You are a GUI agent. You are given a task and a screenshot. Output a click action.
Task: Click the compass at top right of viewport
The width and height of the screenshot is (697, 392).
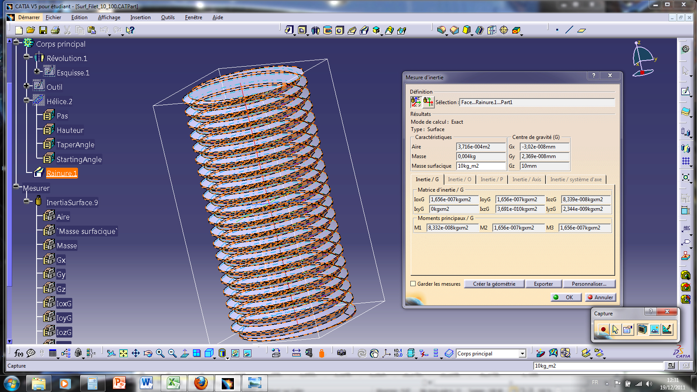point(644,59)
